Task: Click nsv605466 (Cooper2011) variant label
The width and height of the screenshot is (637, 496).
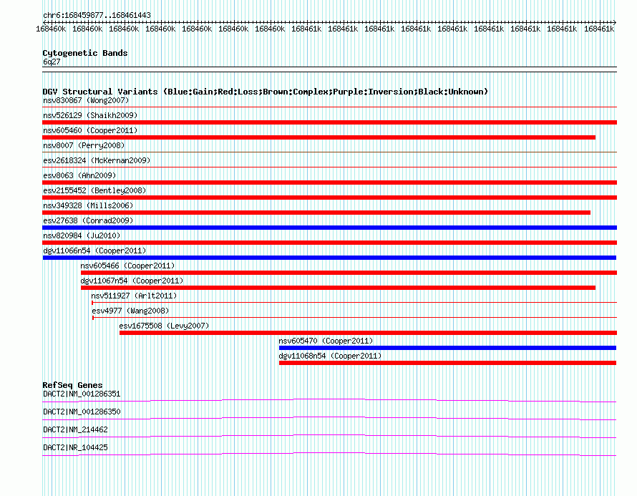Action: tap(127, 266)
